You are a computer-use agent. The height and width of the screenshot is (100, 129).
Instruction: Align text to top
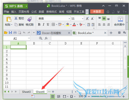pos(100,18)
